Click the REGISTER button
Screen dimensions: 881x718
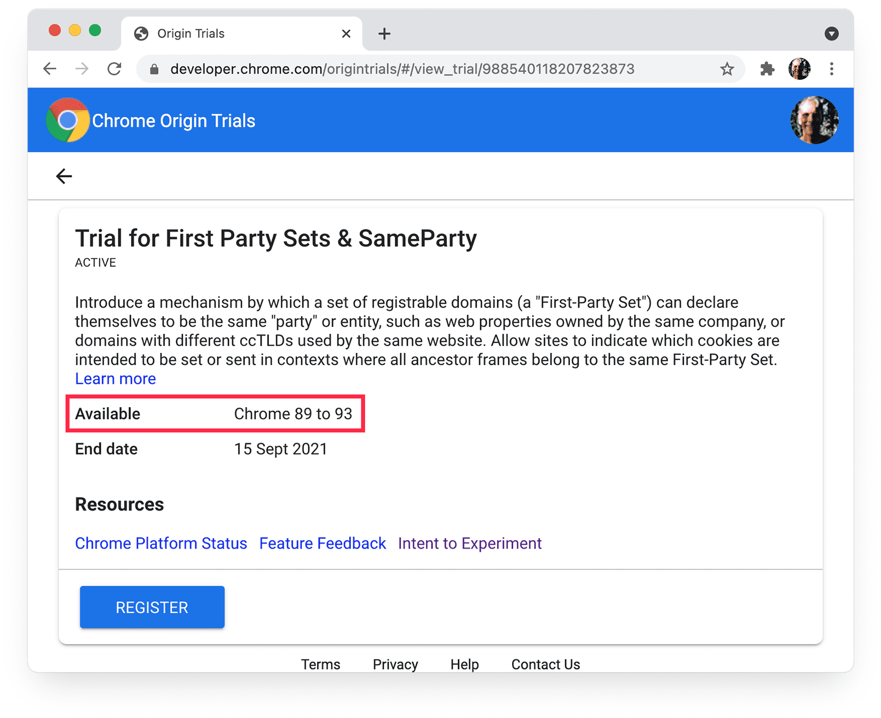pos(152,607)
